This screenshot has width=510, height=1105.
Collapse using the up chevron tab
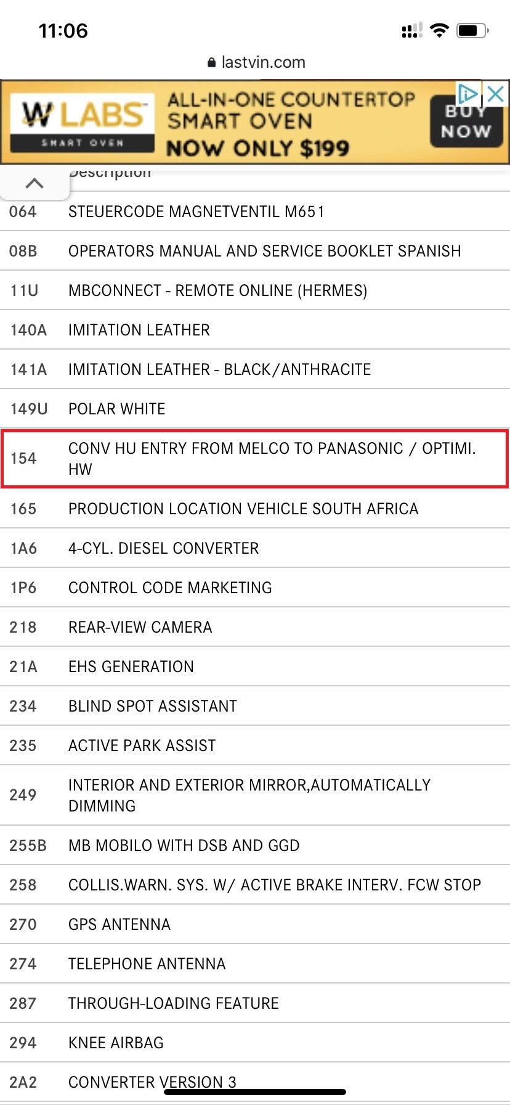point(34,183)
